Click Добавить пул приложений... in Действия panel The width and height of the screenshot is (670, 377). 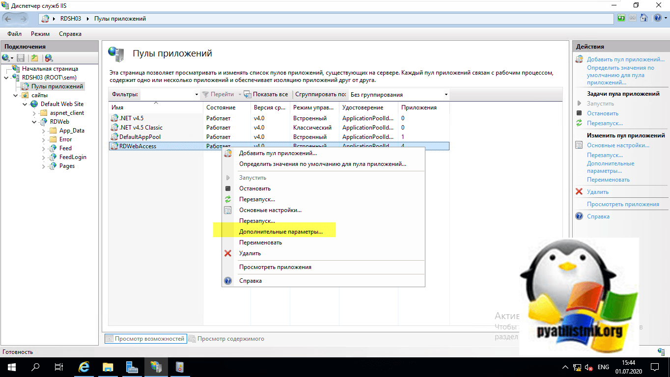[x=626, y=59]
